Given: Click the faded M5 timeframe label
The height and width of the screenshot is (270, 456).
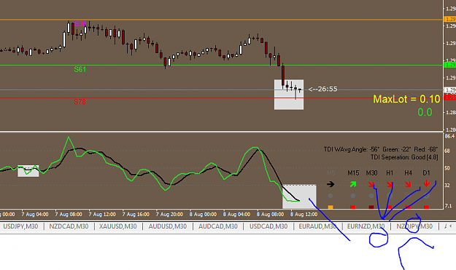Looking at the screenshot, I should (331, 173).
